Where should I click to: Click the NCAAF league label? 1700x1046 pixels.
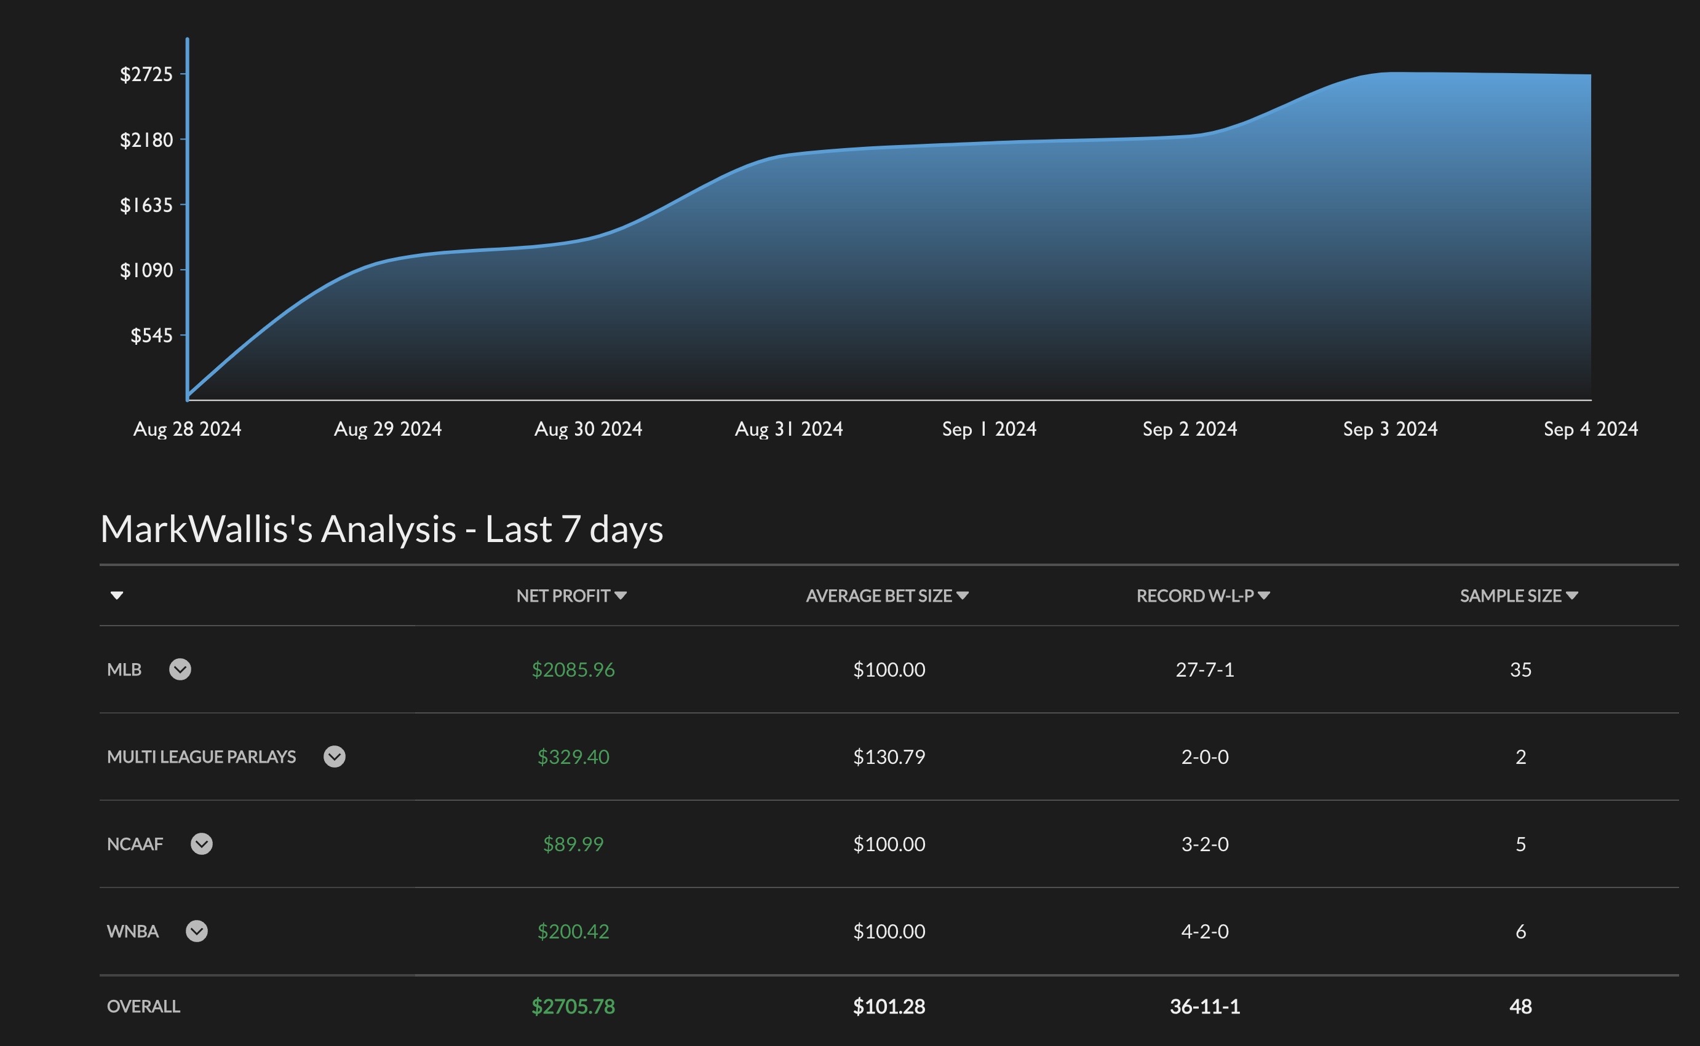tap(135, 843)
